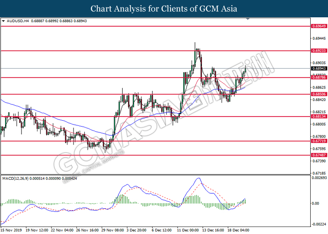Click the 0.67390 axis price tick
This screenshot has width=328, height=234.
pyautogui.click(x=319, y=161)
